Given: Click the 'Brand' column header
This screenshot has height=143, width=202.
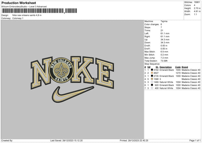Looking at the screenshot, I should click(x=185, y=67).
